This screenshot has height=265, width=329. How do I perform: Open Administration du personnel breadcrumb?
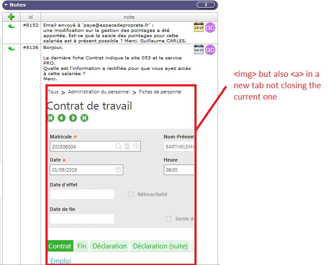point(99,92)
